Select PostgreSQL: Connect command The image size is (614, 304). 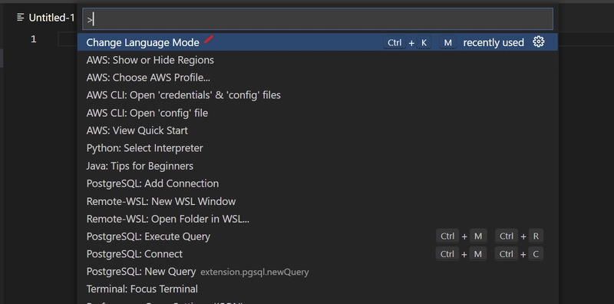tap(318, 254)
